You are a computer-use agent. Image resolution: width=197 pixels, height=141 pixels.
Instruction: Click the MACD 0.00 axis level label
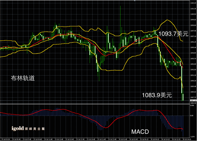coord(192,116)
